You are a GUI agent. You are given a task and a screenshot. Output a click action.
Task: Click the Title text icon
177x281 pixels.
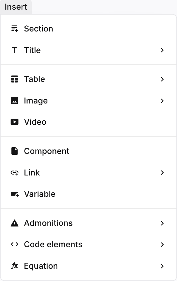15,50
